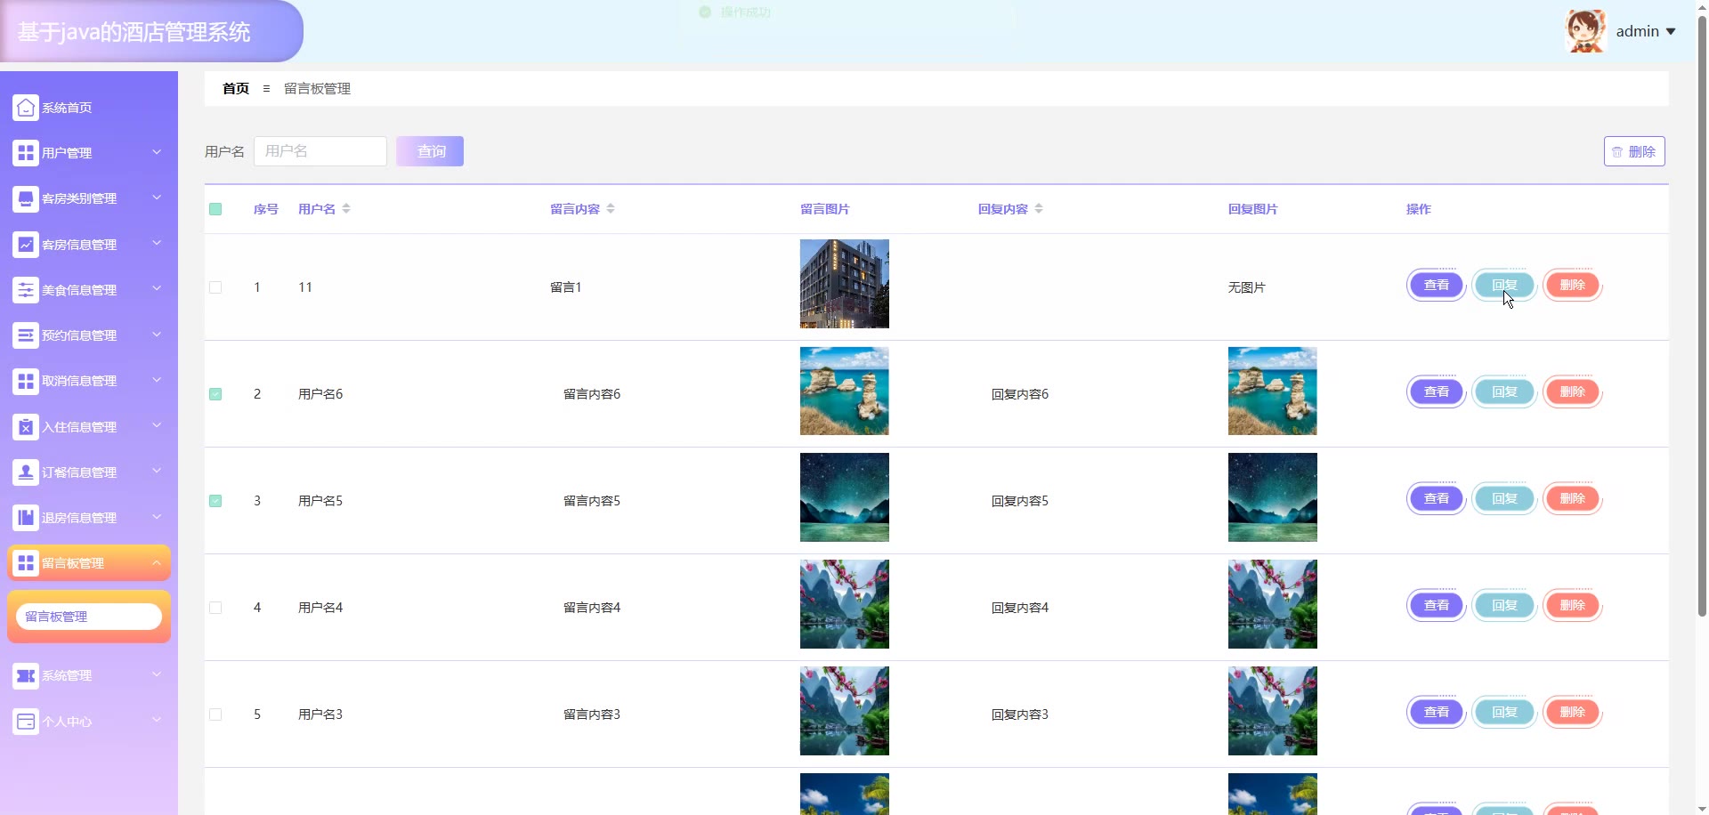
Task: Click the 个人中心 card icon
Action: 26,722
